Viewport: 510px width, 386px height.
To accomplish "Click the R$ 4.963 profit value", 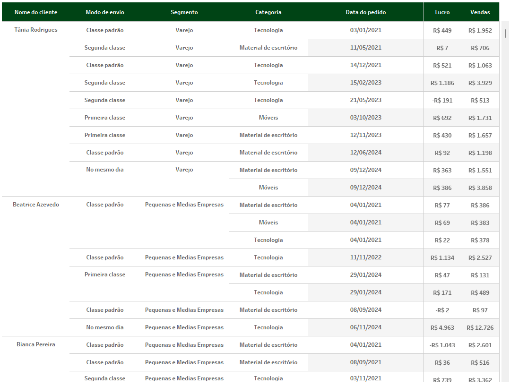I will pyautogui.click(x=442, y=328).
